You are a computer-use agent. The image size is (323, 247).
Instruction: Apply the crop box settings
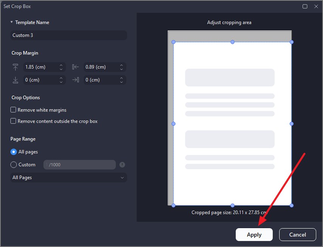[x=254, y=234]
